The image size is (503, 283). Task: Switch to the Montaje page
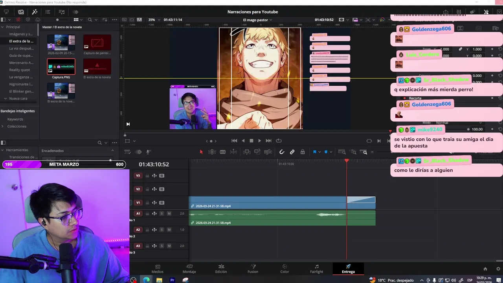(189, 269)
